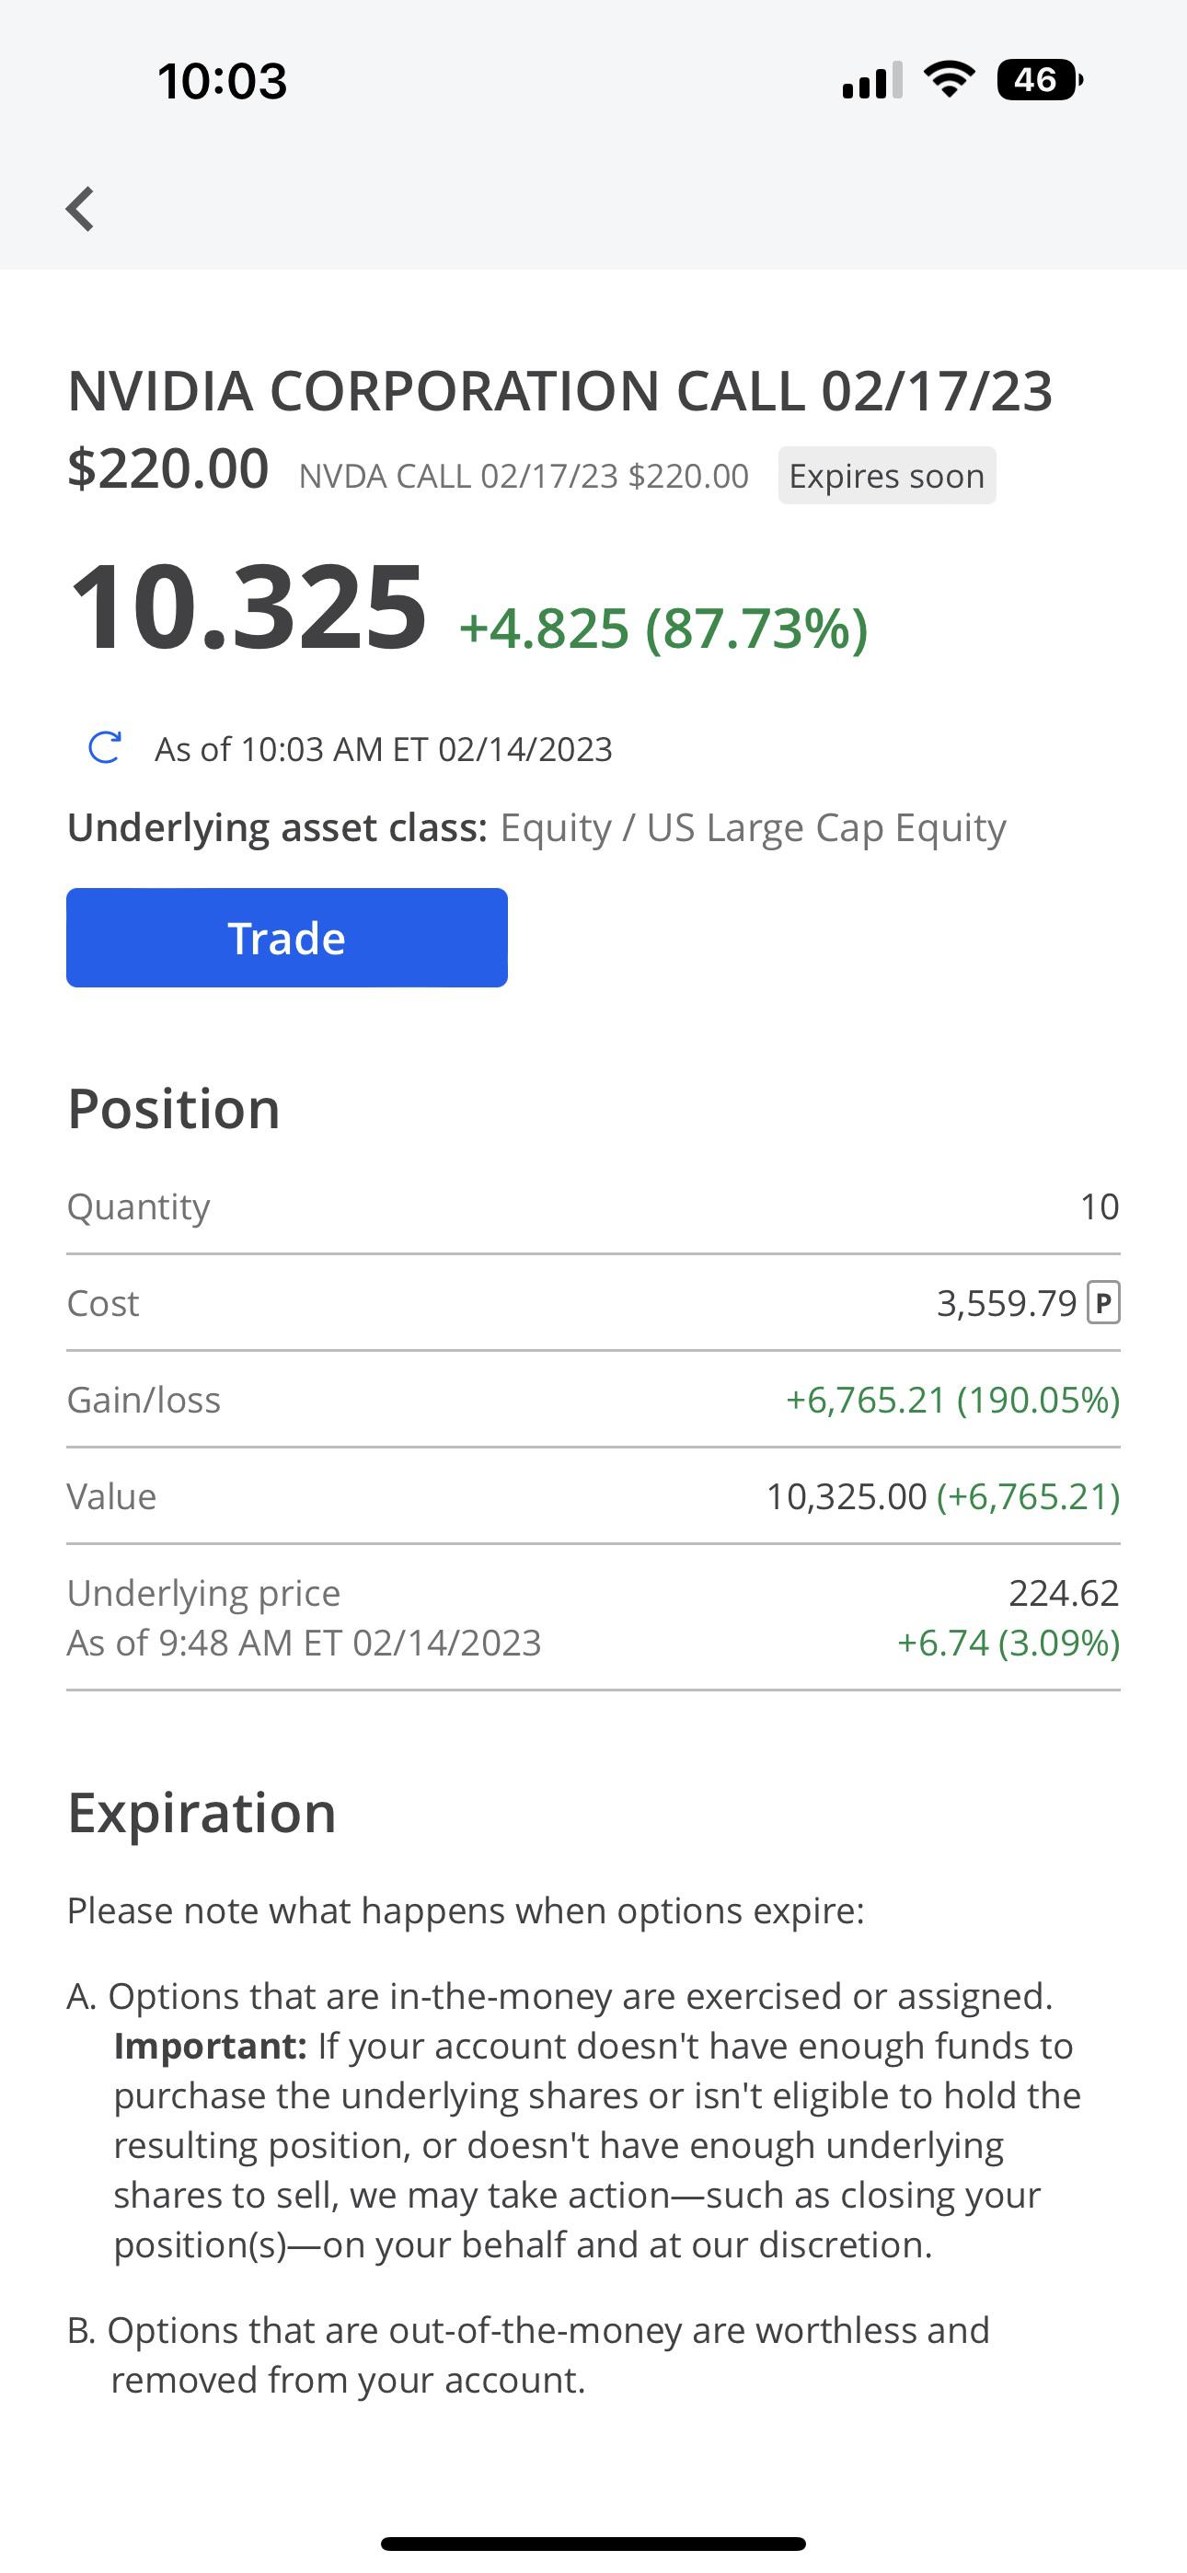Tap the Expires soon badge

886,477
